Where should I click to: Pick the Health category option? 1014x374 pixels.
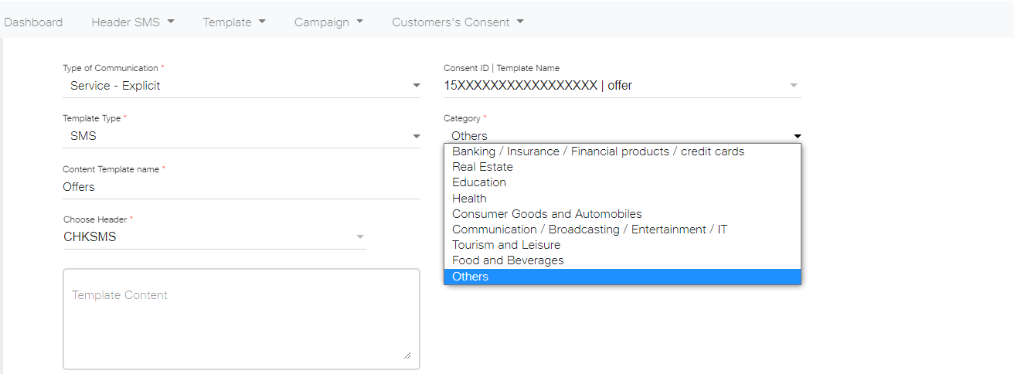(622, 199)
